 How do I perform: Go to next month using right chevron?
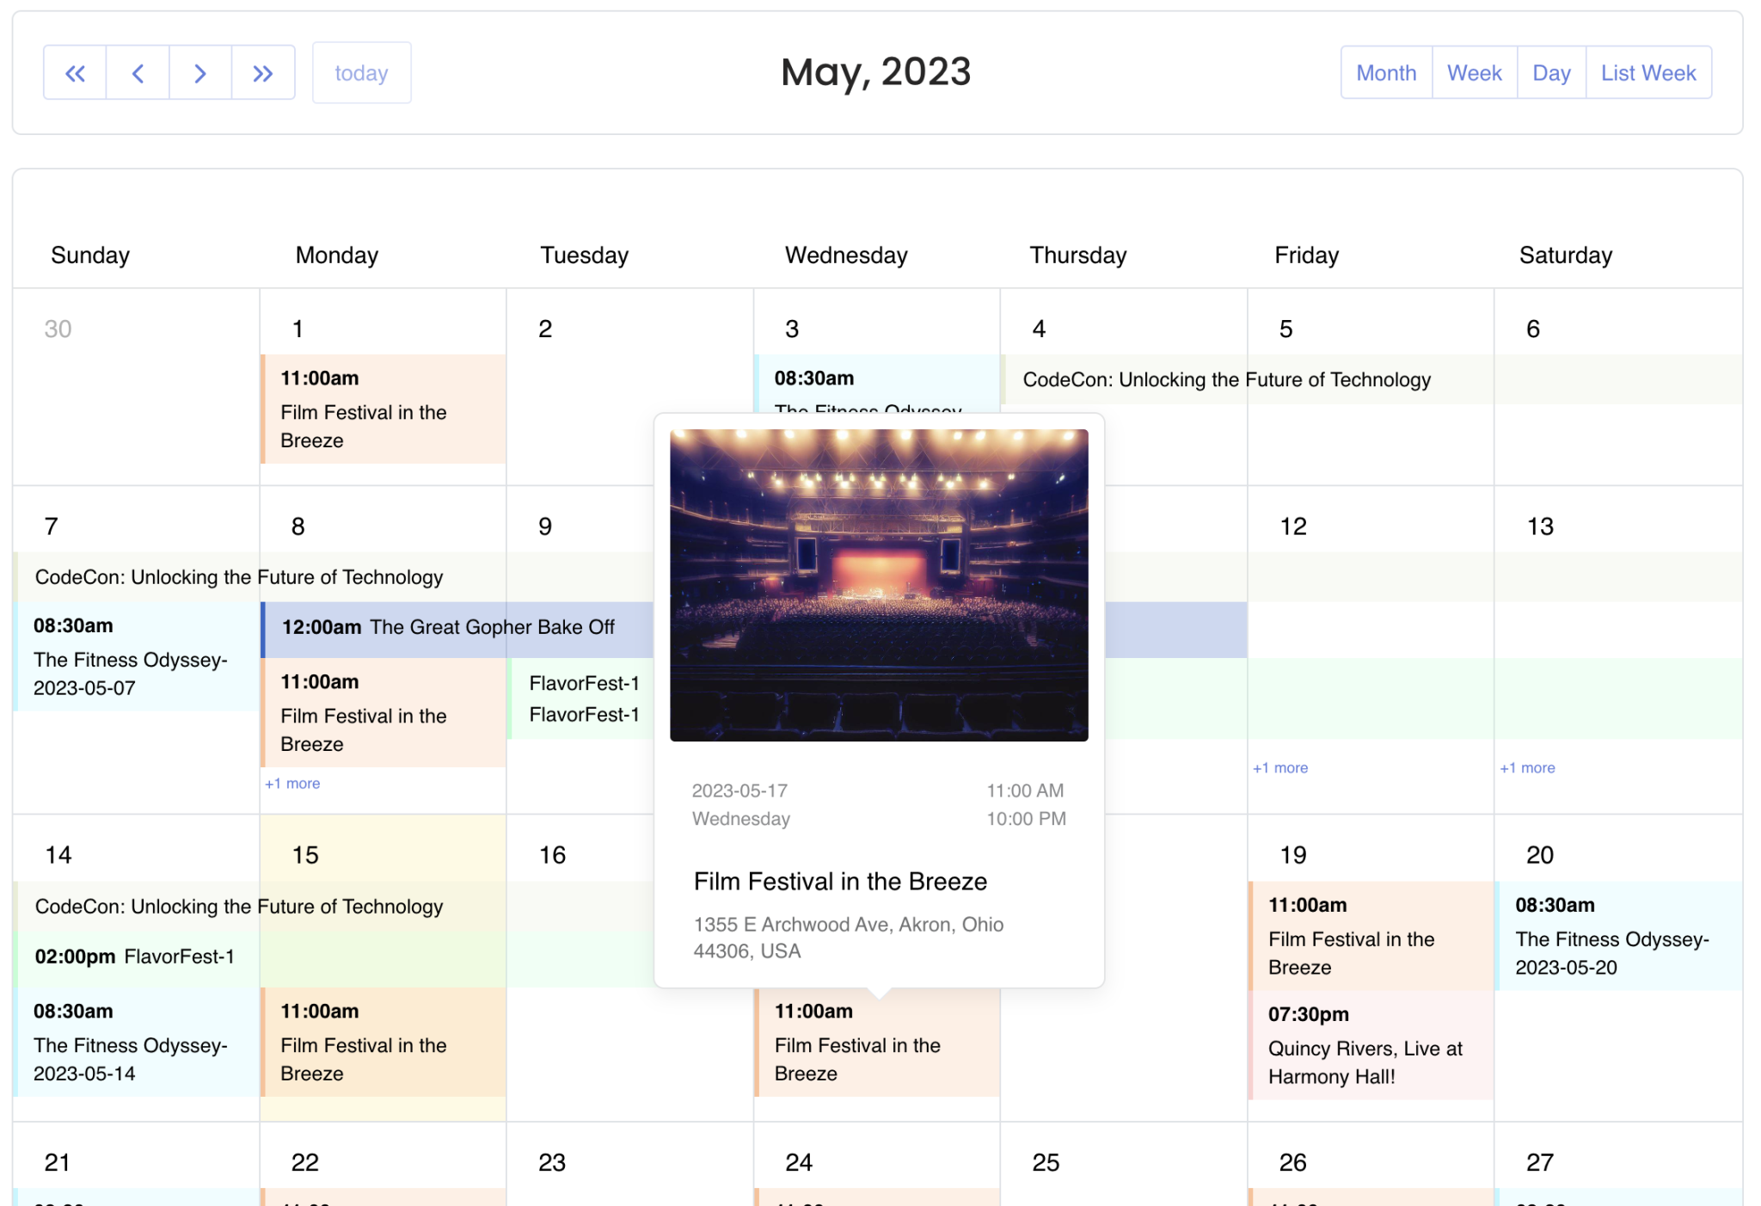[x=200, y=72]
